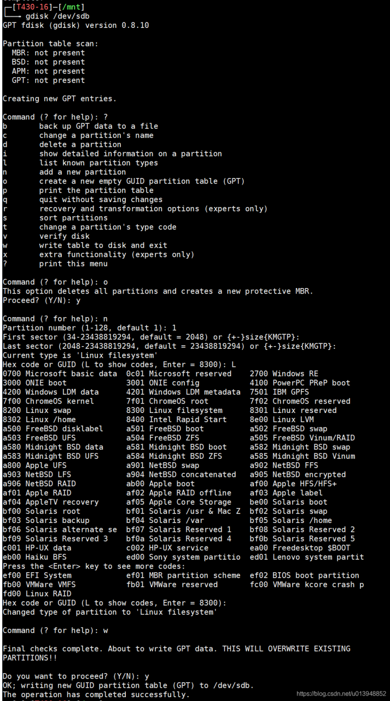
Task: Click the 'operation has completed successfully' message
Action: click(96, 694)
